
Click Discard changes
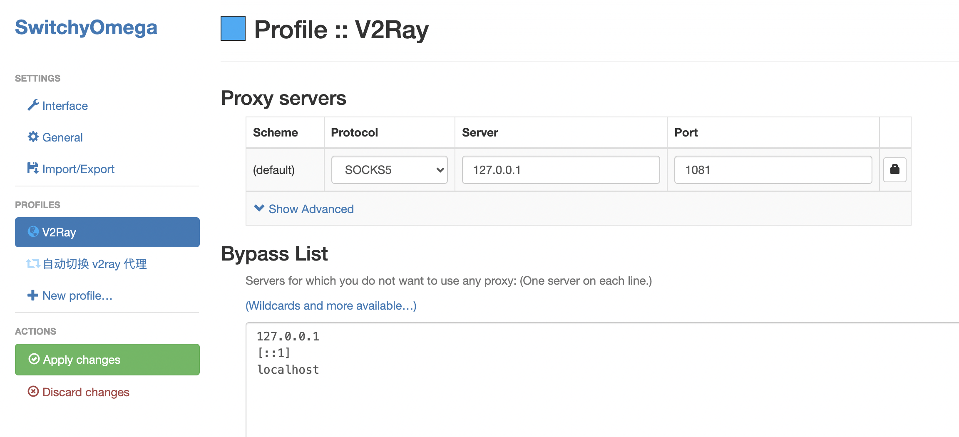point(86,392)
